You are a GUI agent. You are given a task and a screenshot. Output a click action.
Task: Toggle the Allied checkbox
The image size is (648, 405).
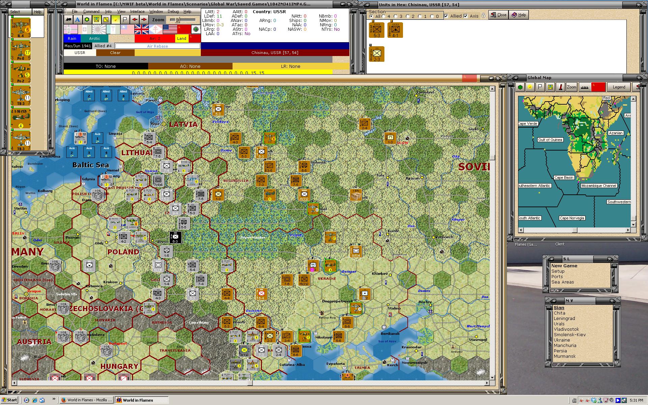(x=447, y=16)
